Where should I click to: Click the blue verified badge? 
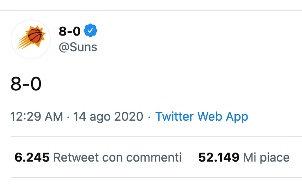pyautogui.click(x=90, y=30)
